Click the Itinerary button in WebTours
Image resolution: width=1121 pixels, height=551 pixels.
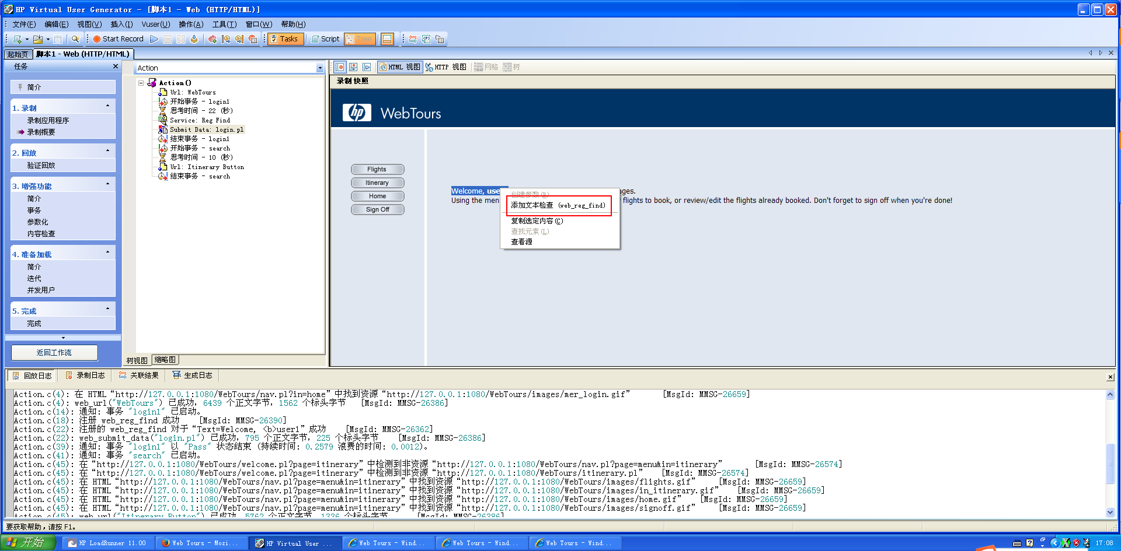pos(377,183)
